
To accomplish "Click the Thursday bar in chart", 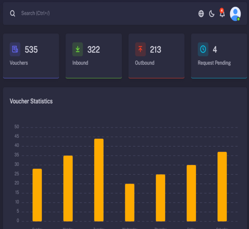I will point(160,198).
